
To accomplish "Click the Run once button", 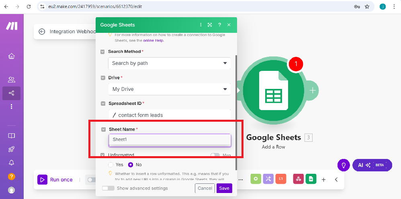I will click(55, 180).
